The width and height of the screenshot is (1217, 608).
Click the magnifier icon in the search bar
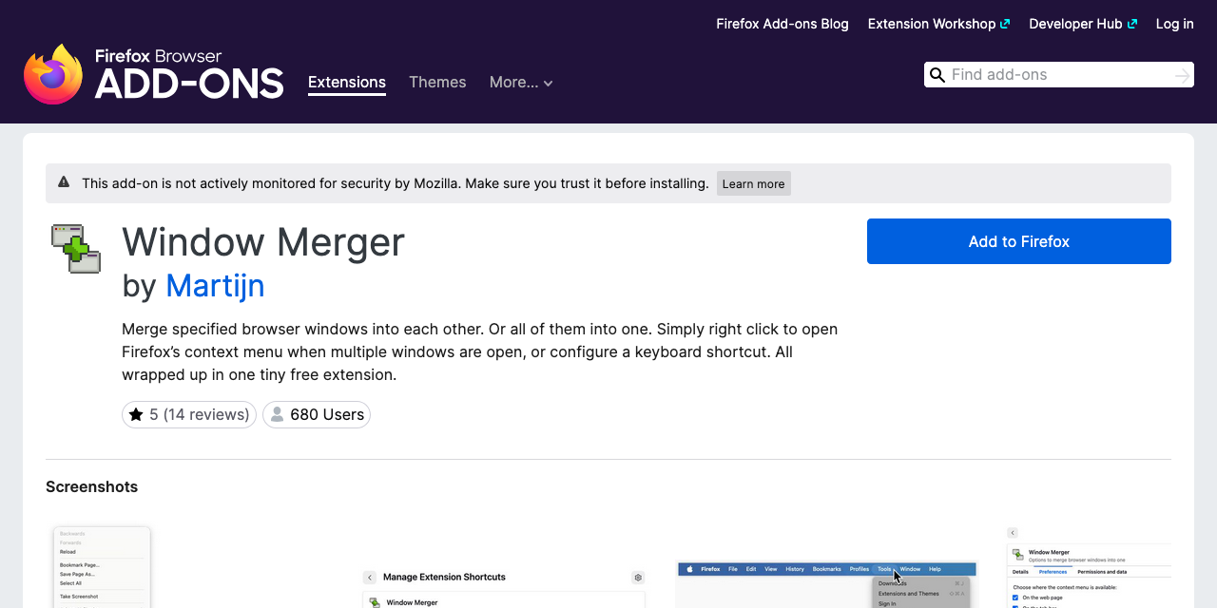click(x=937, y=74)
